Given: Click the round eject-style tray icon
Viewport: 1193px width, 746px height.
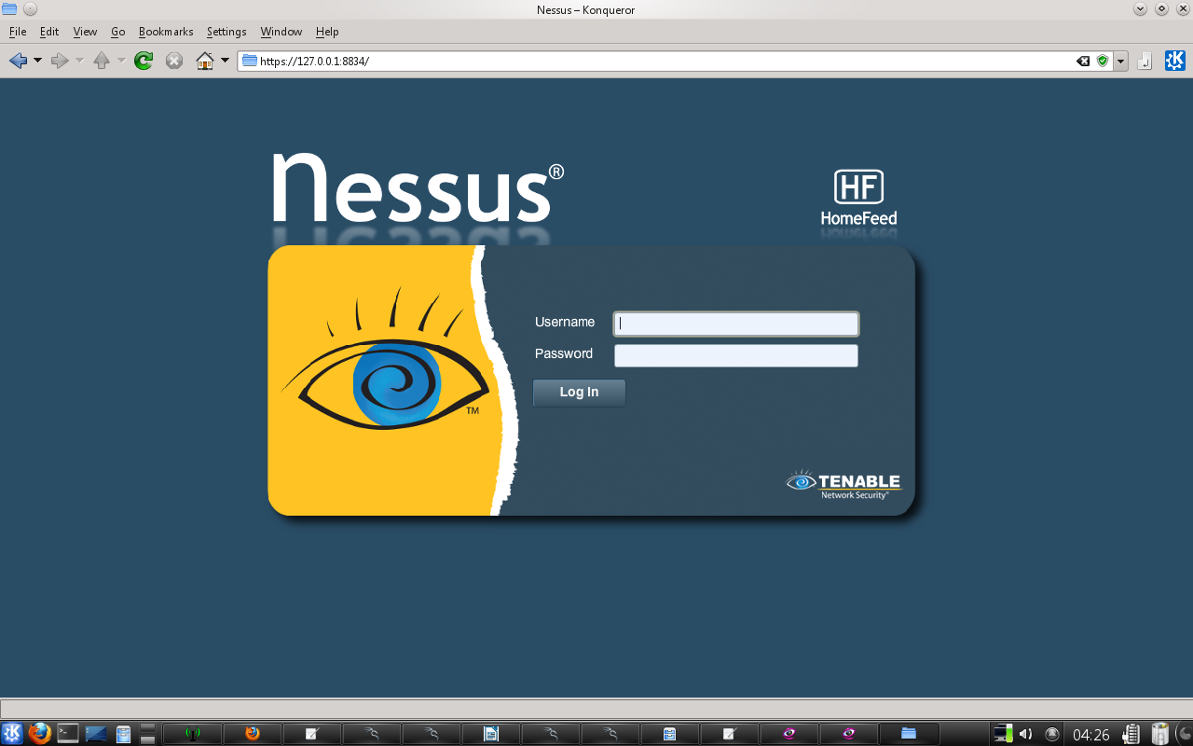Looking at the screenshot, I should 1052,734.
